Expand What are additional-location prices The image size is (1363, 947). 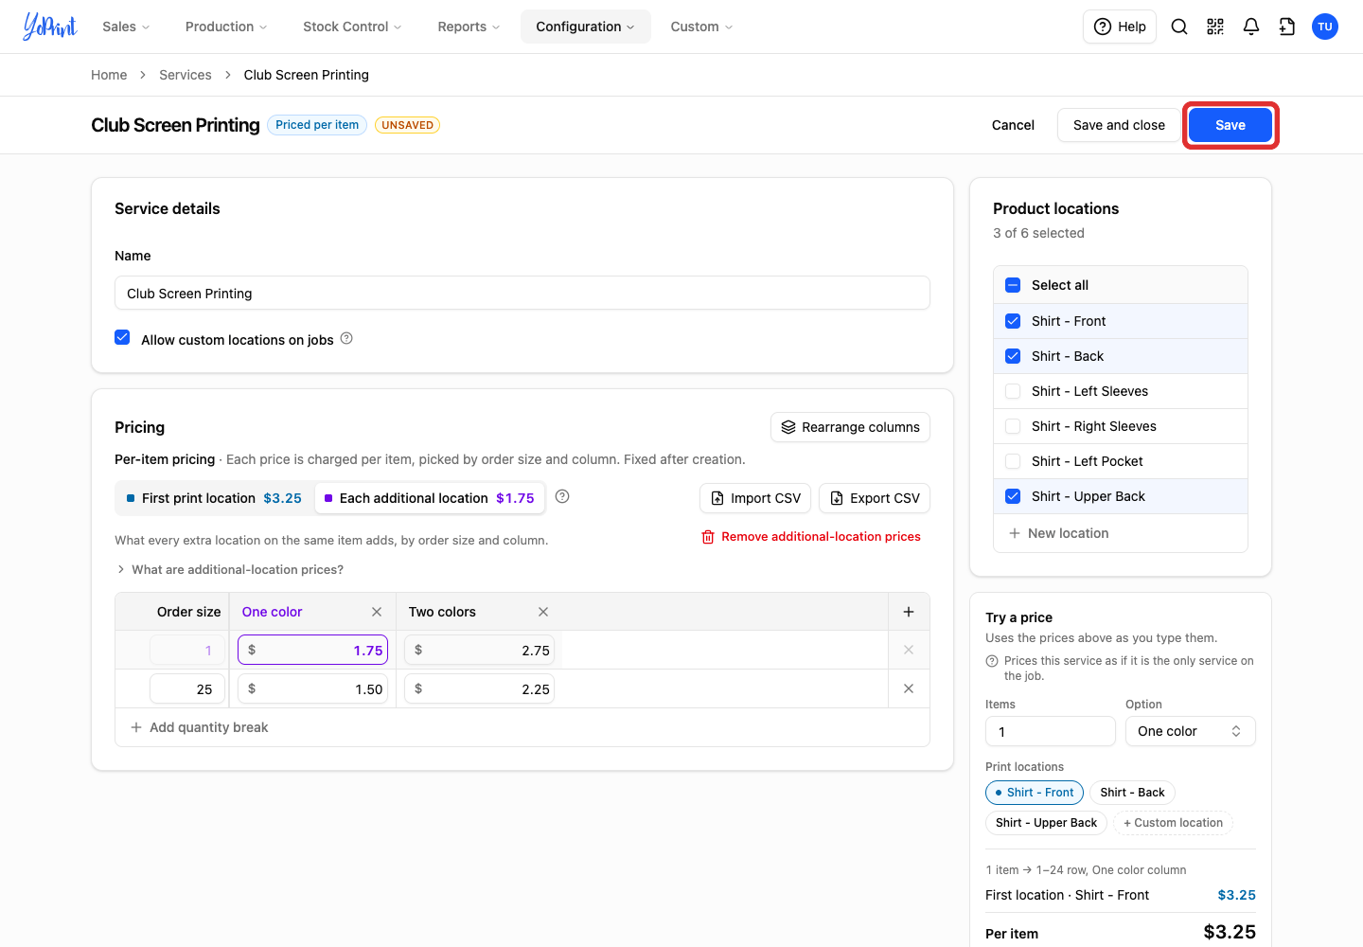[x=230, y=569]
